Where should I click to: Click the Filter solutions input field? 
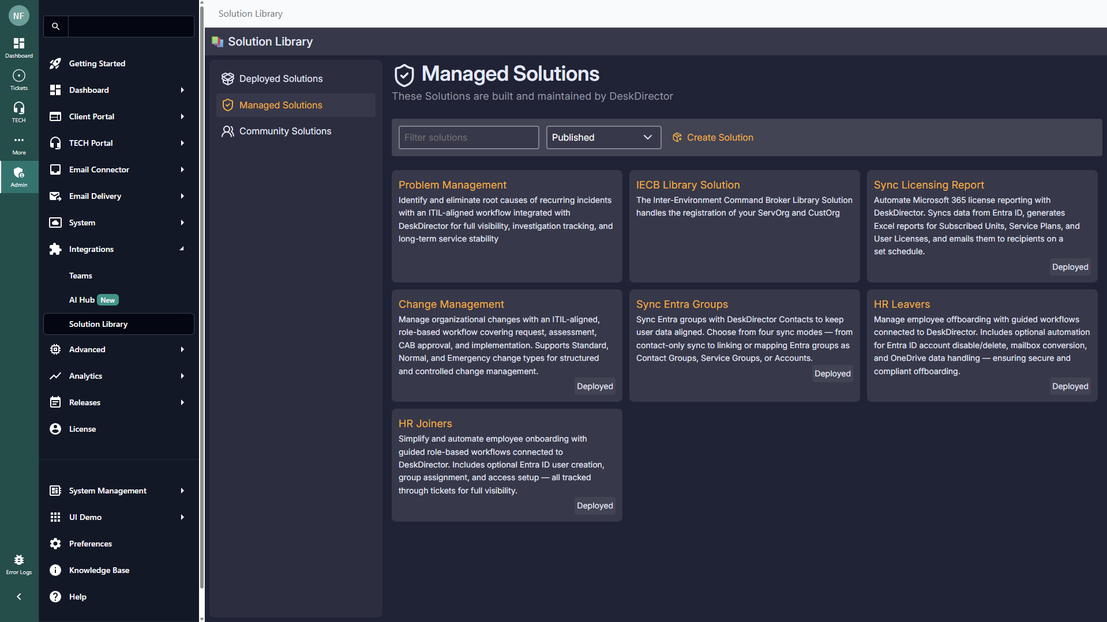(468, 137)
